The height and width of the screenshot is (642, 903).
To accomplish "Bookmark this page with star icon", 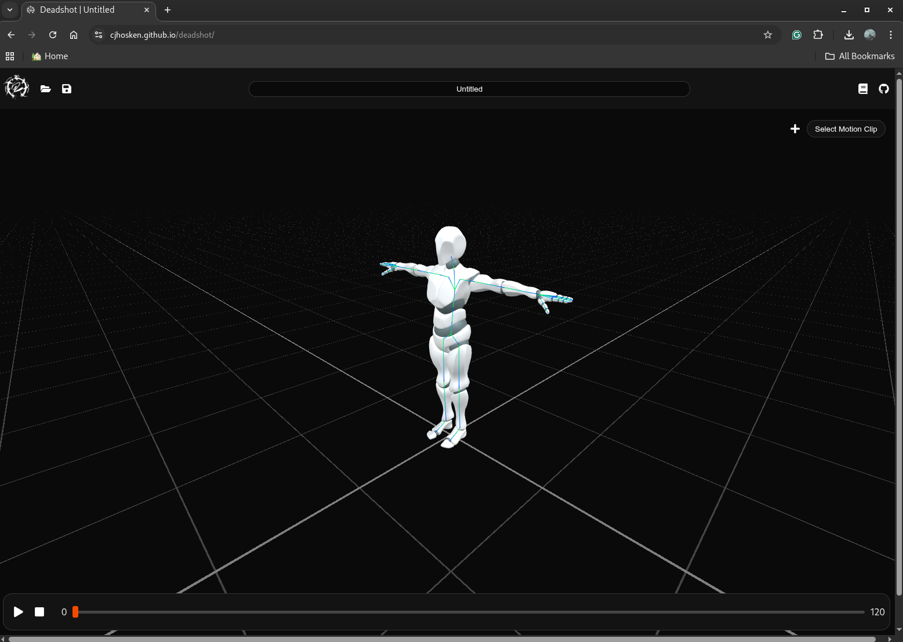I will (x=768, y=35).
